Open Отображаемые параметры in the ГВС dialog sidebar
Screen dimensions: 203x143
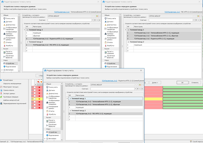click(x=112, y=28)
